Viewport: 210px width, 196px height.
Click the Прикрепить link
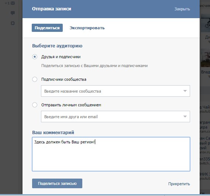click(179, 184)
